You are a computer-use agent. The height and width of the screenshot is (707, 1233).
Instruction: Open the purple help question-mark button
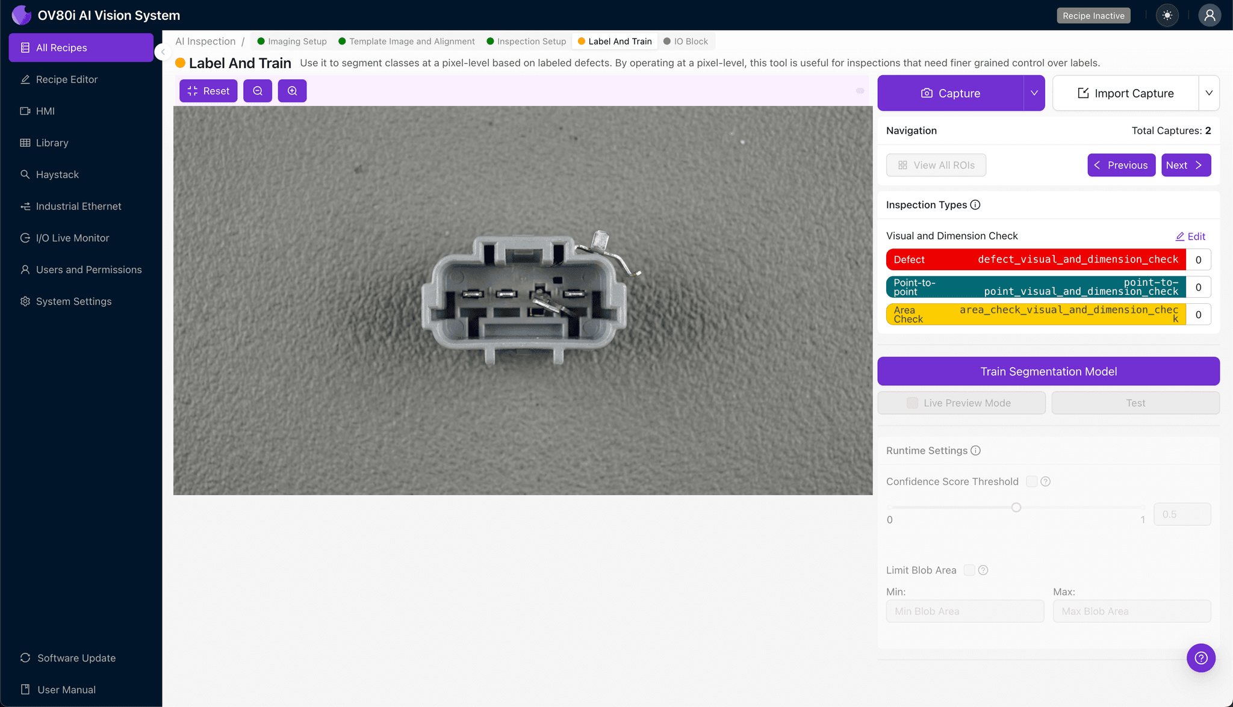point(1200,658)
